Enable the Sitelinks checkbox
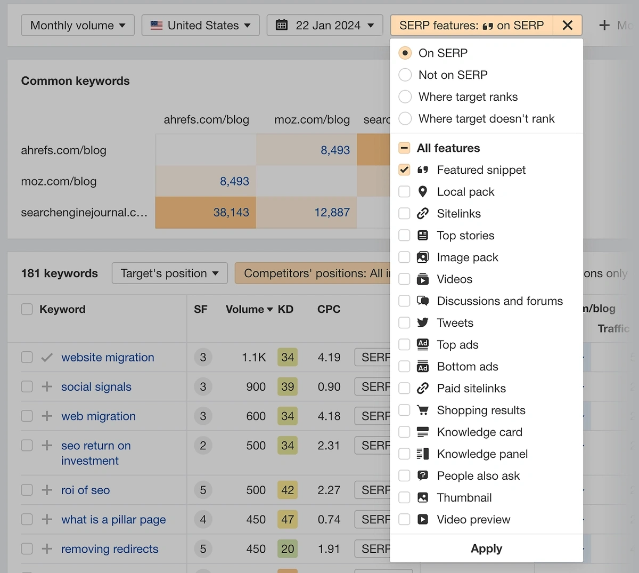 pyautogui.click(x=405, y=214)
